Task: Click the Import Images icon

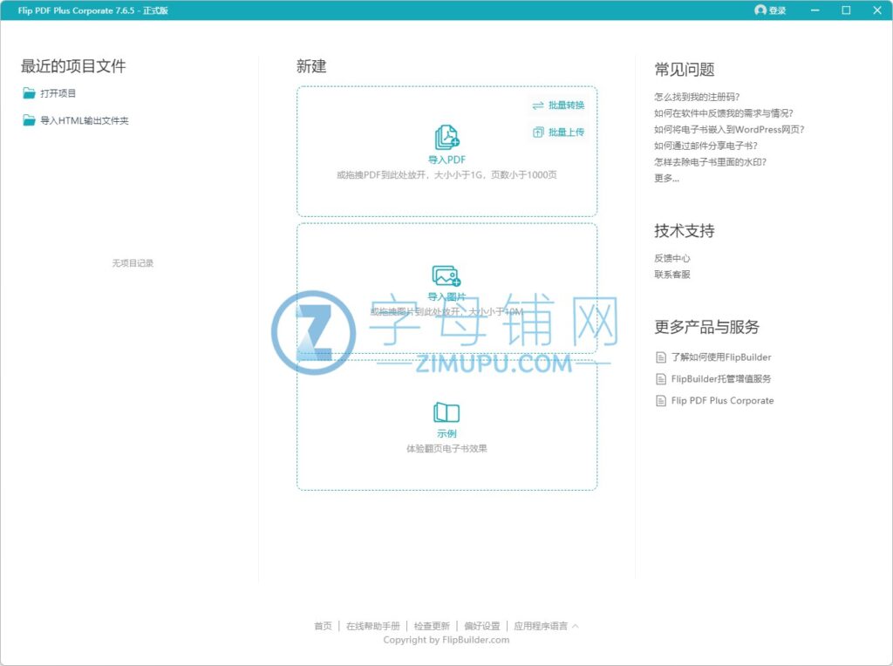Action: 446,276
